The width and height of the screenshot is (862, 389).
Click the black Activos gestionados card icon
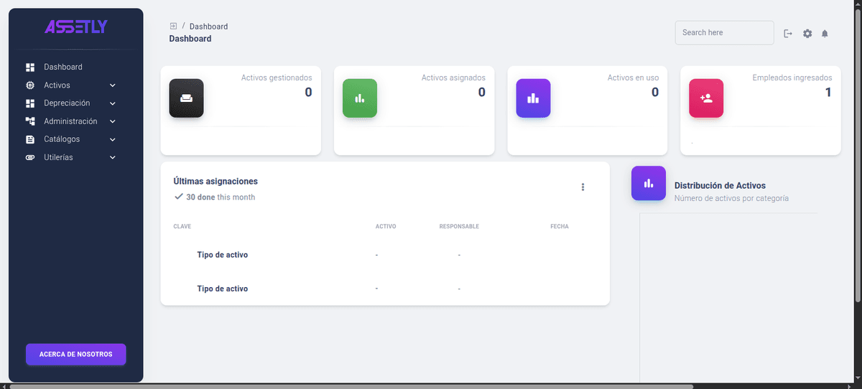[x=186, y=98]
